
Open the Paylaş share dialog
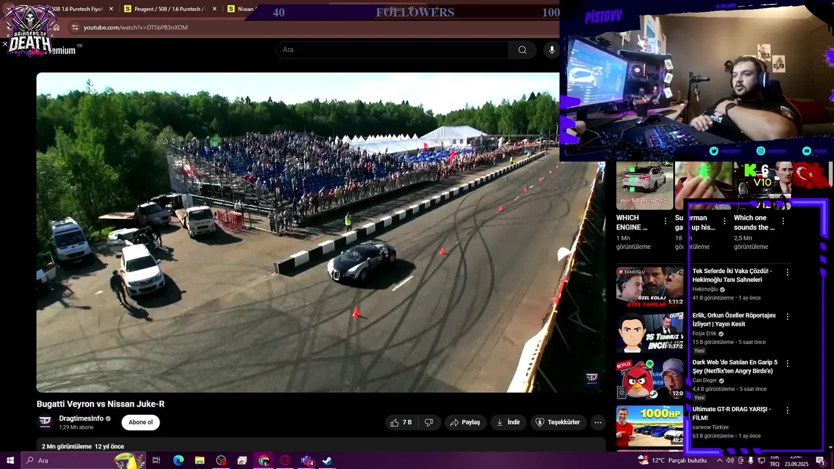(465, 422)
